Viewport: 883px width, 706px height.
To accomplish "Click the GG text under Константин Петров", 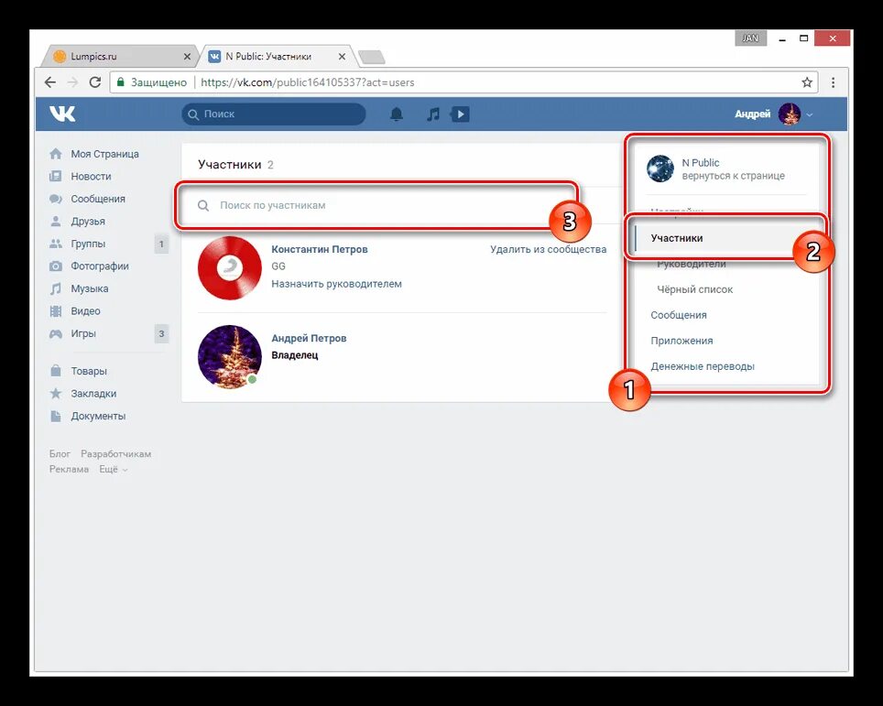I will pos(278,266).
